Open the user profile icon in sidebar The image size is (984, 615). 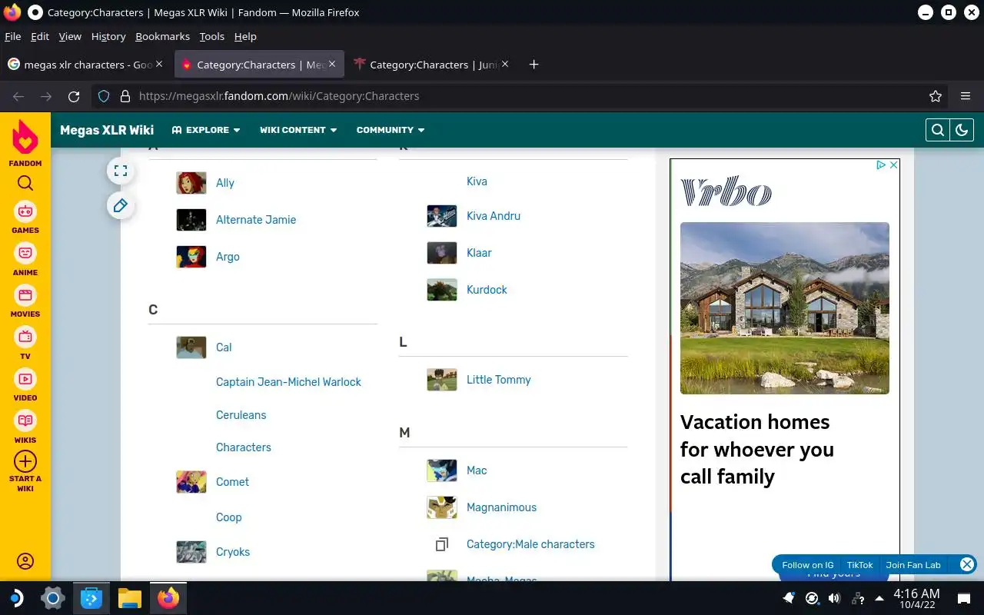(x=25, y=561)
